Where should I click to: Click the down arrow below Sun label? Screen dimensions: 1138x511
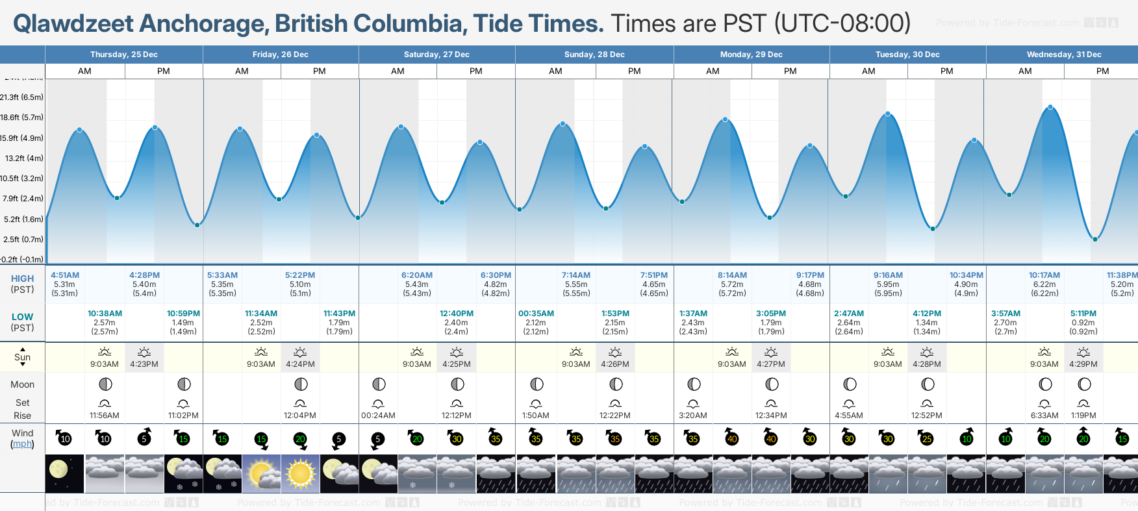point(23,364)
